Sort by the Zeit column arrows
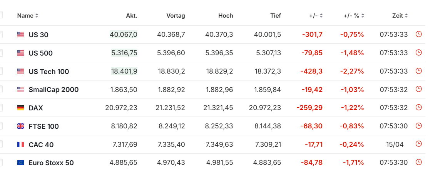The width and height of the screenshot is (433, 169). coord(406,16)
